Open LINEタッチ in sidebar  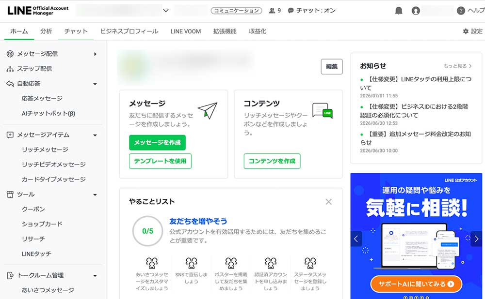36,254
